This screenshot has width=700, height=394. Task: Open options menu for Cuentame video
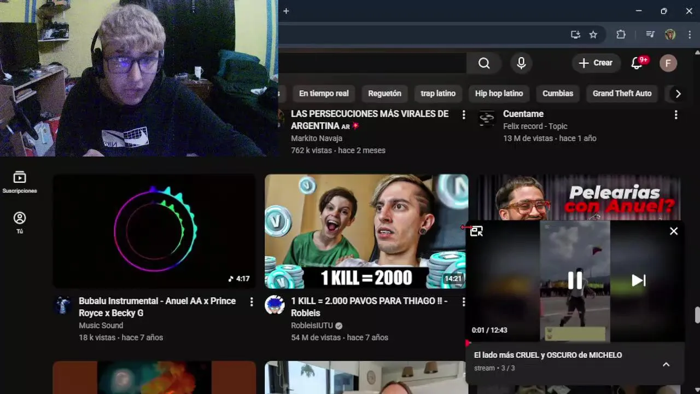tap(676, 115)
